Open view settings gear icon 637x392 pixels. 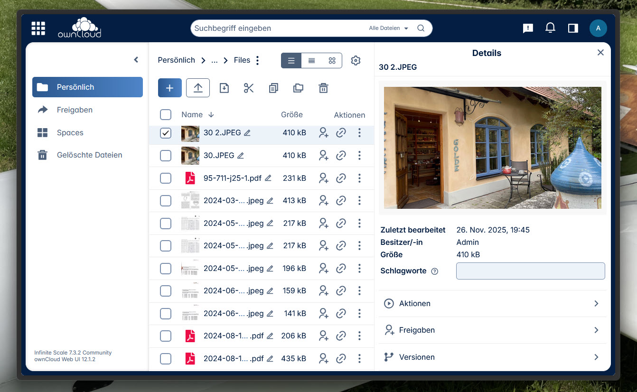pyautogui.click(x=356, y=60)
